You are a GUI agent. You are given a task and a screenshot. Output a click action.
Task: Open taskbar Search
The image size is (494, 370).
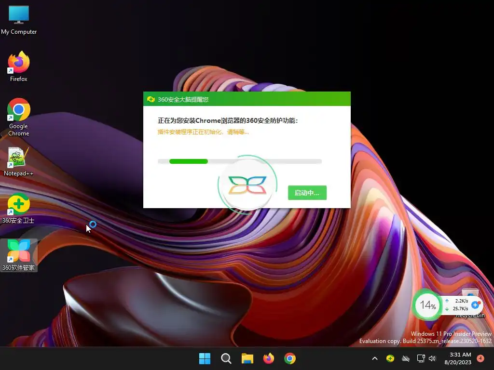(226, 358)
